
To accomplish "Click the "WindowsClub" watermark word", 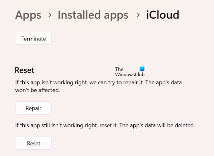I will (x=130, y=74).
